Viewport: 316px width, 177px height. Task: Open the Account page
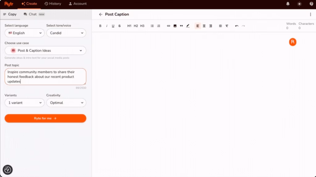77,4
